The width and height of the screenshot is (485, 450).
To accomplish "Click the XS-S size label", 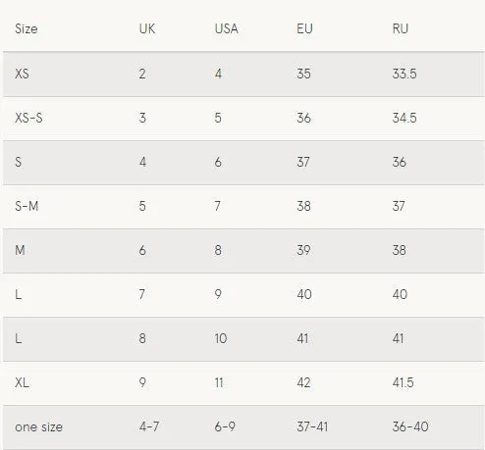I will (28, 118).
